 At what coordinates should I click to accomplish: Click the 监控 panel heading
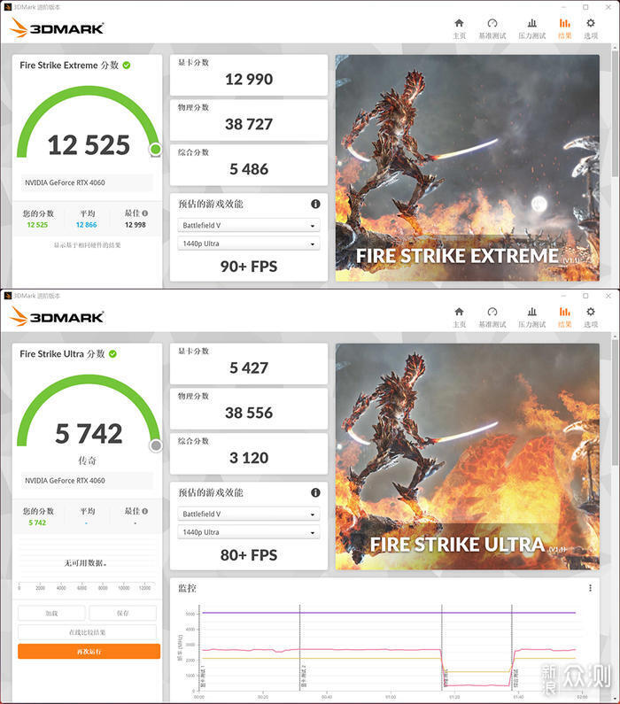pos(187,588)
